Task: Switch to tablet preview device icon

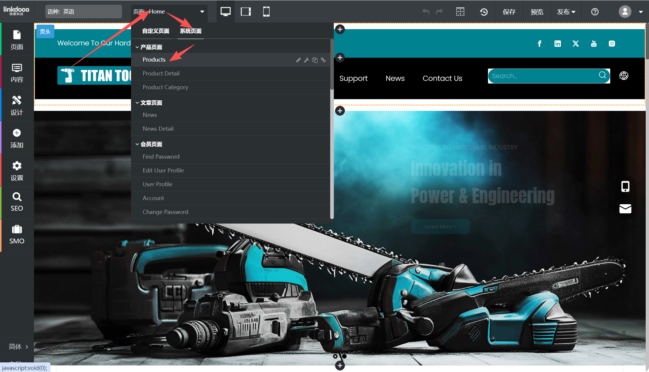Action: (x=245, y=12)
